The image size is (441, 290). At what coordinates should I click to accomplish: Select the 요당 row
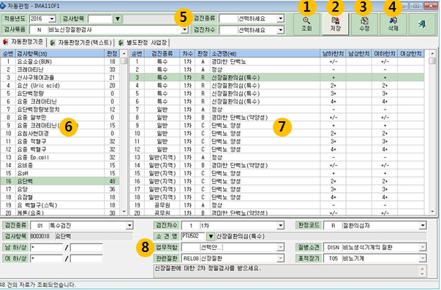[x=60, y=189]
